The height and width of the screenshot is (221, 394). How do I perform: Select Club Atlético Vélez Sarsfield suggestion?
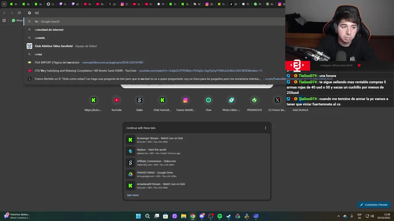pos(154,46)
